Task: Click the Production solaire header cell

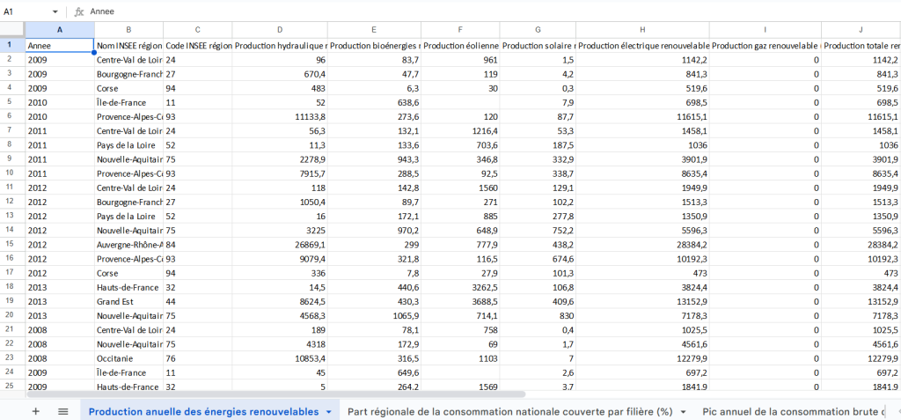Action: pos(538,45)
